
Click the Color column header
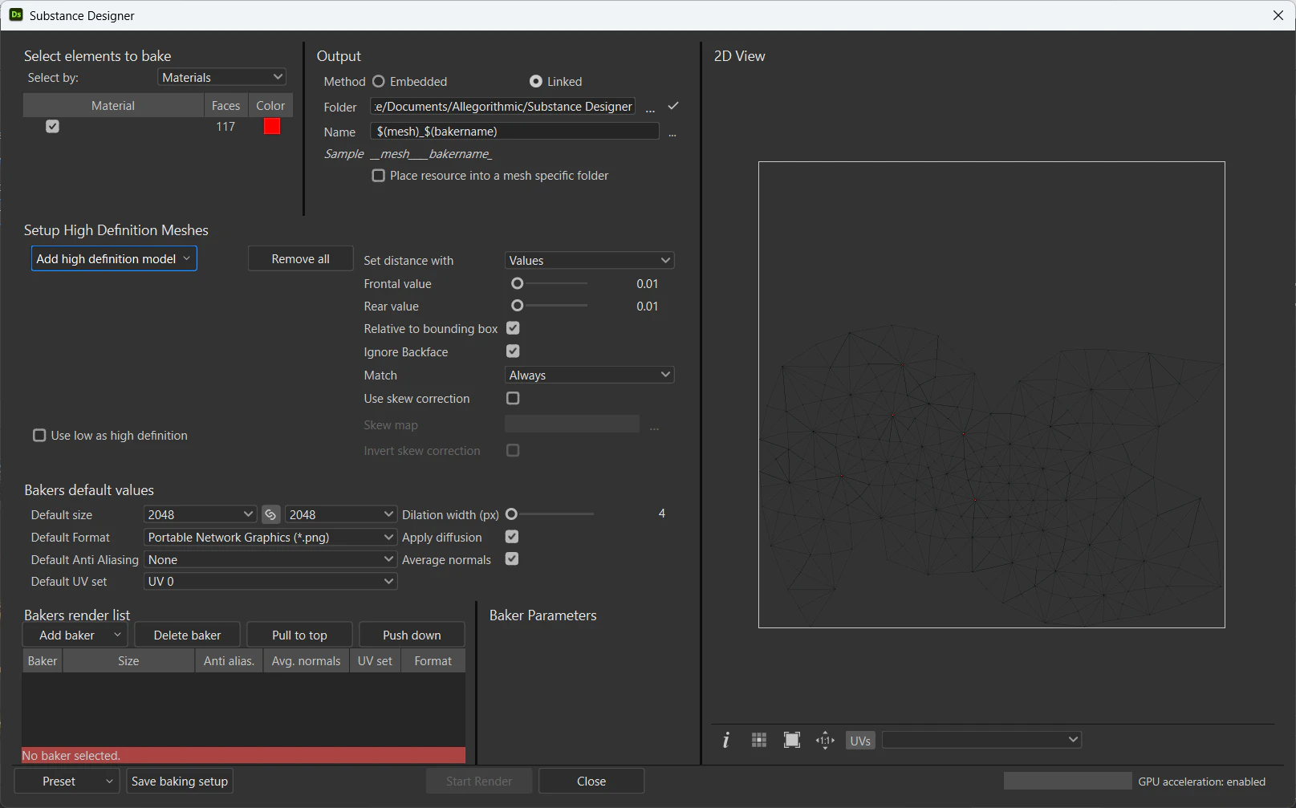(270, 105)
